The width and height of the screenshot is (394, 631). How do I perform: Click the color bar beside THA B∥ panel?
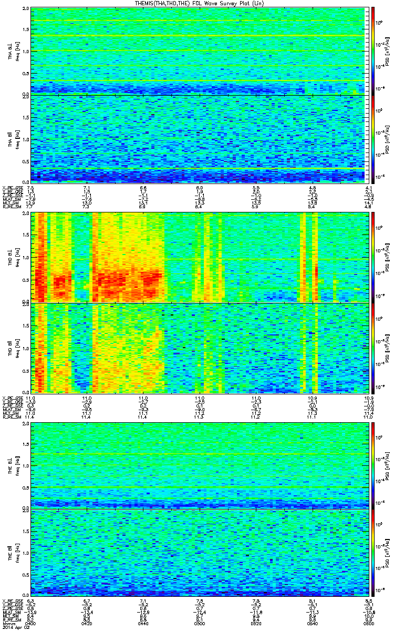click(373, 138)
